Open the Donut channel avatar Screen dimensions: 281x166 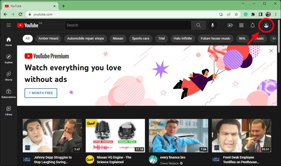(x=90, y=159)
